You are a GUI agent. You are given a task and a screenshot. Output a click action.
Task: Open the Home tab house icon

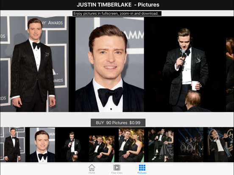click(92, 168)
